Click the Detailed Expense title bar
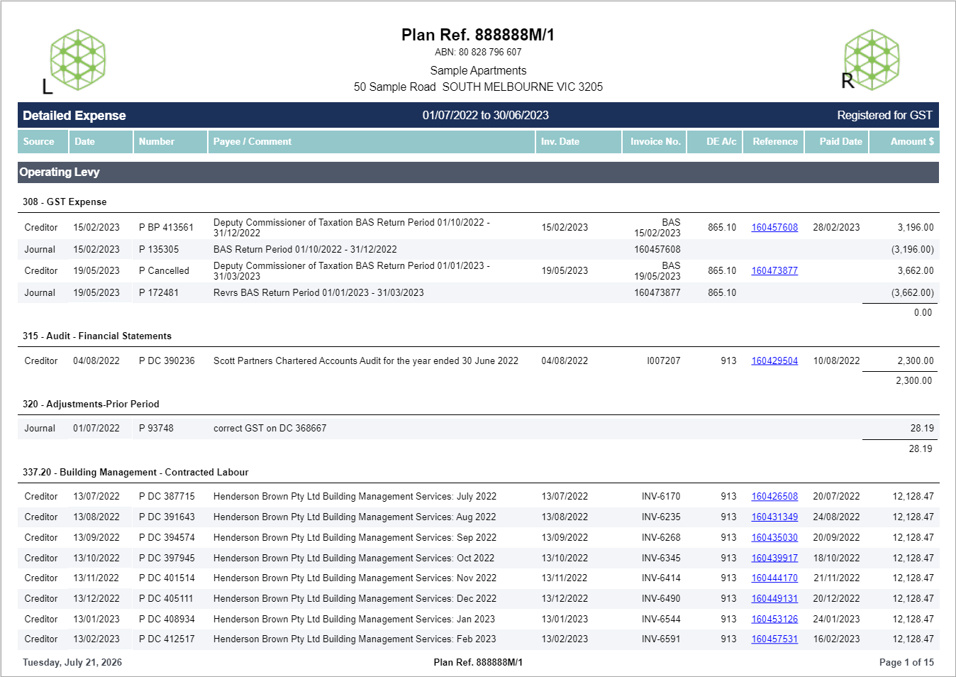Image resolution: width=956 pixels, height=677 pixels. point(478,116)
